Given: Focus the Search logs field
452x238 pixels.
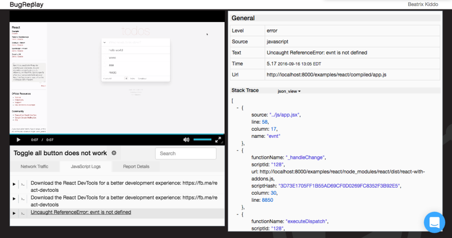Looking at the screenshot, I should pos(186,154).
